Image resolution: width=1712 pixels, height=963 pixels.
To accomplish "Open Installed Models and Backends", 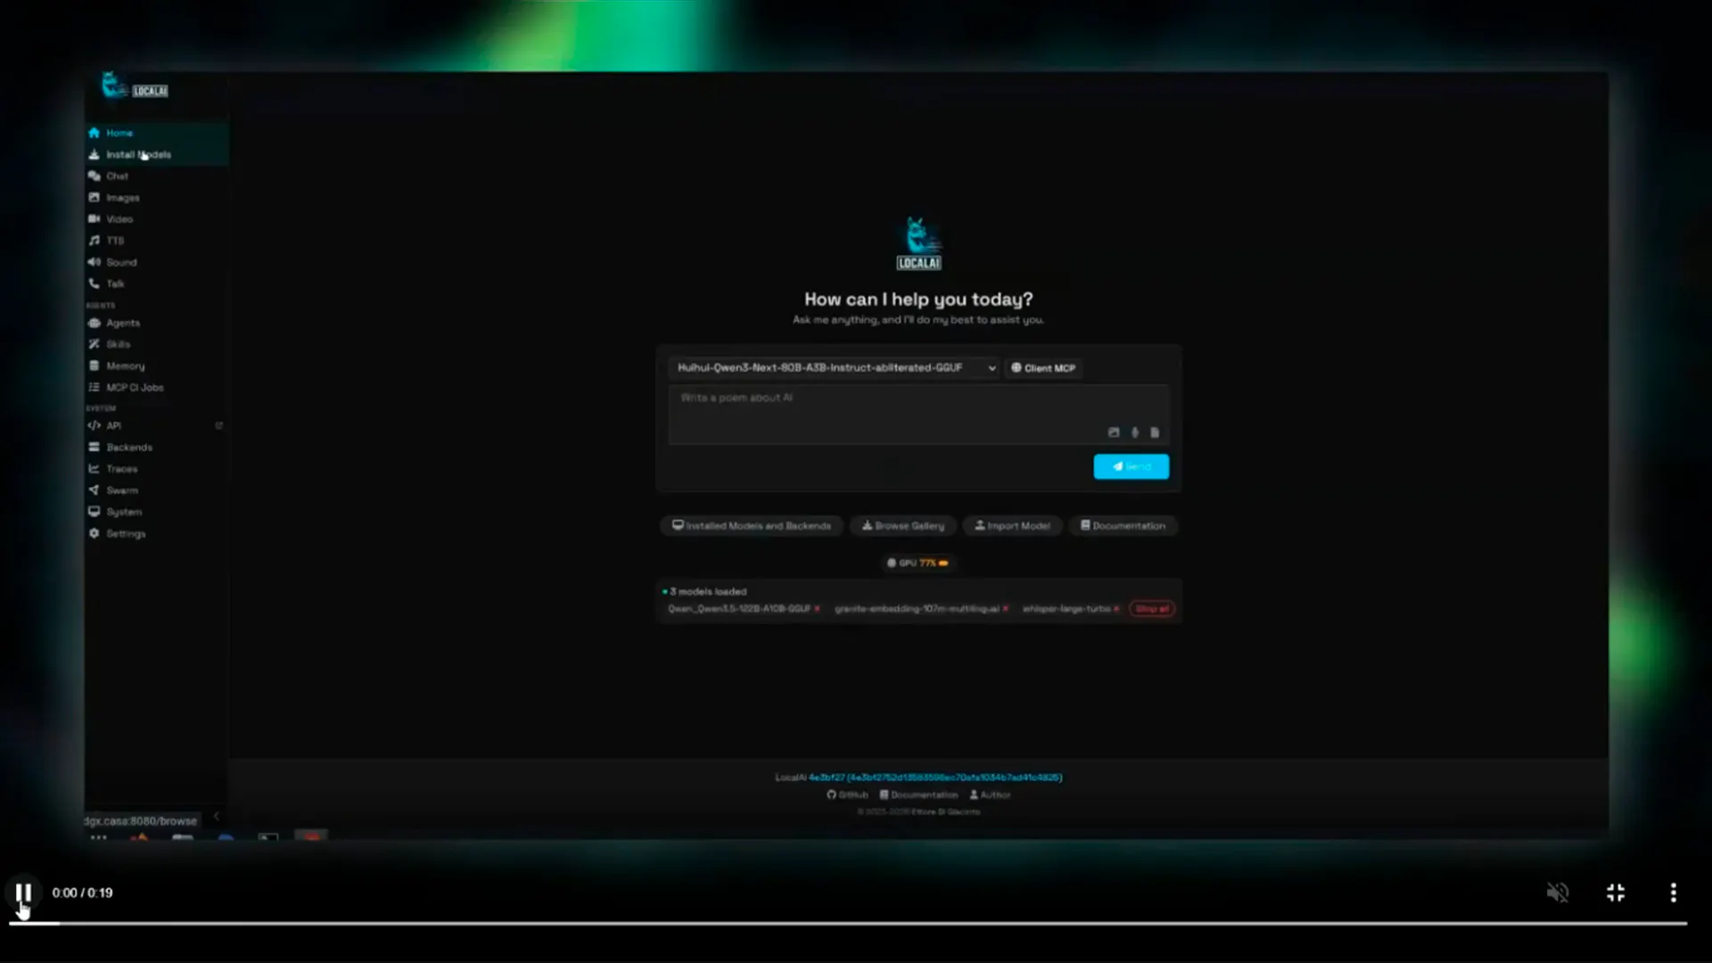I will 752,526.
